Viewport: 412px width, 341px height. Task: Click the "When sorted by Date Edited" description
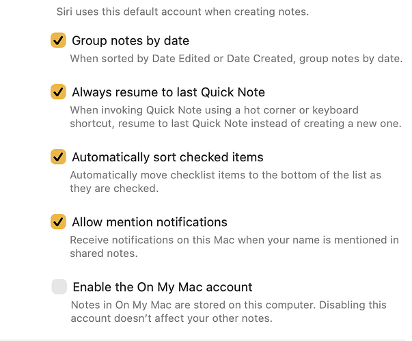236,59
